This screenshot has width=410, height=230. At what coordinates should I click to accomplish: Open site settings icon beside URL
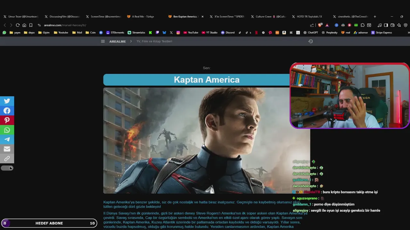[x=39, y=25]
